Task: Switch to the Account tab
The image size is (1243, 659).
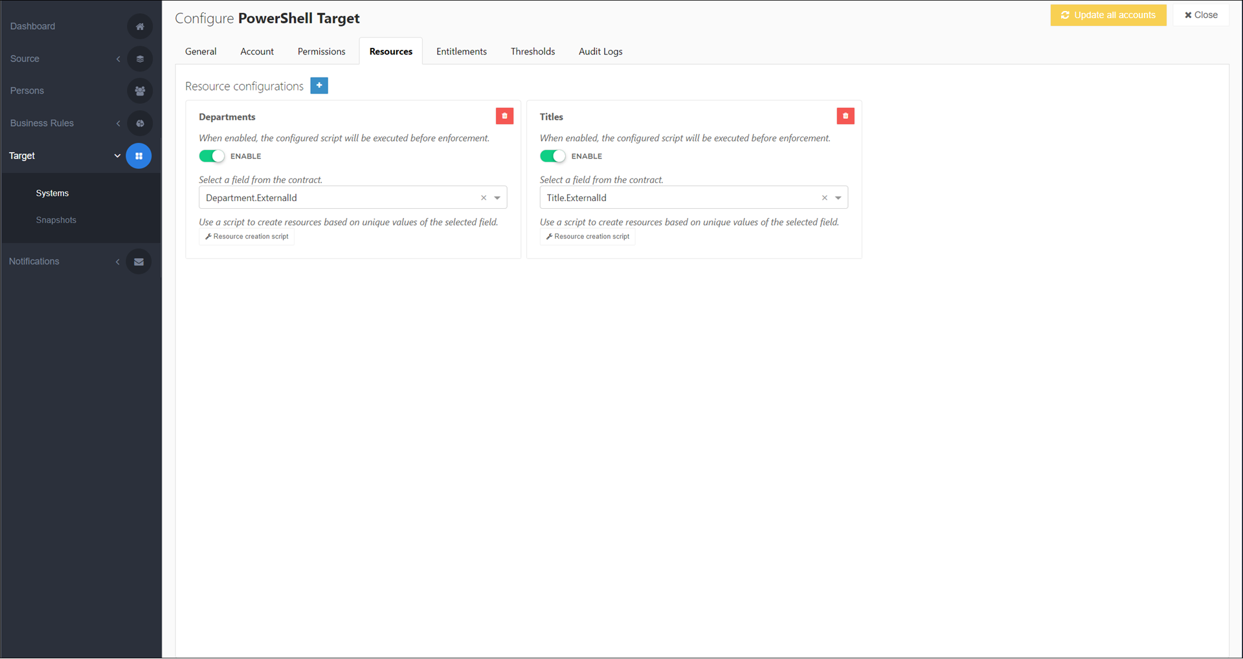Action: (257, 52)
